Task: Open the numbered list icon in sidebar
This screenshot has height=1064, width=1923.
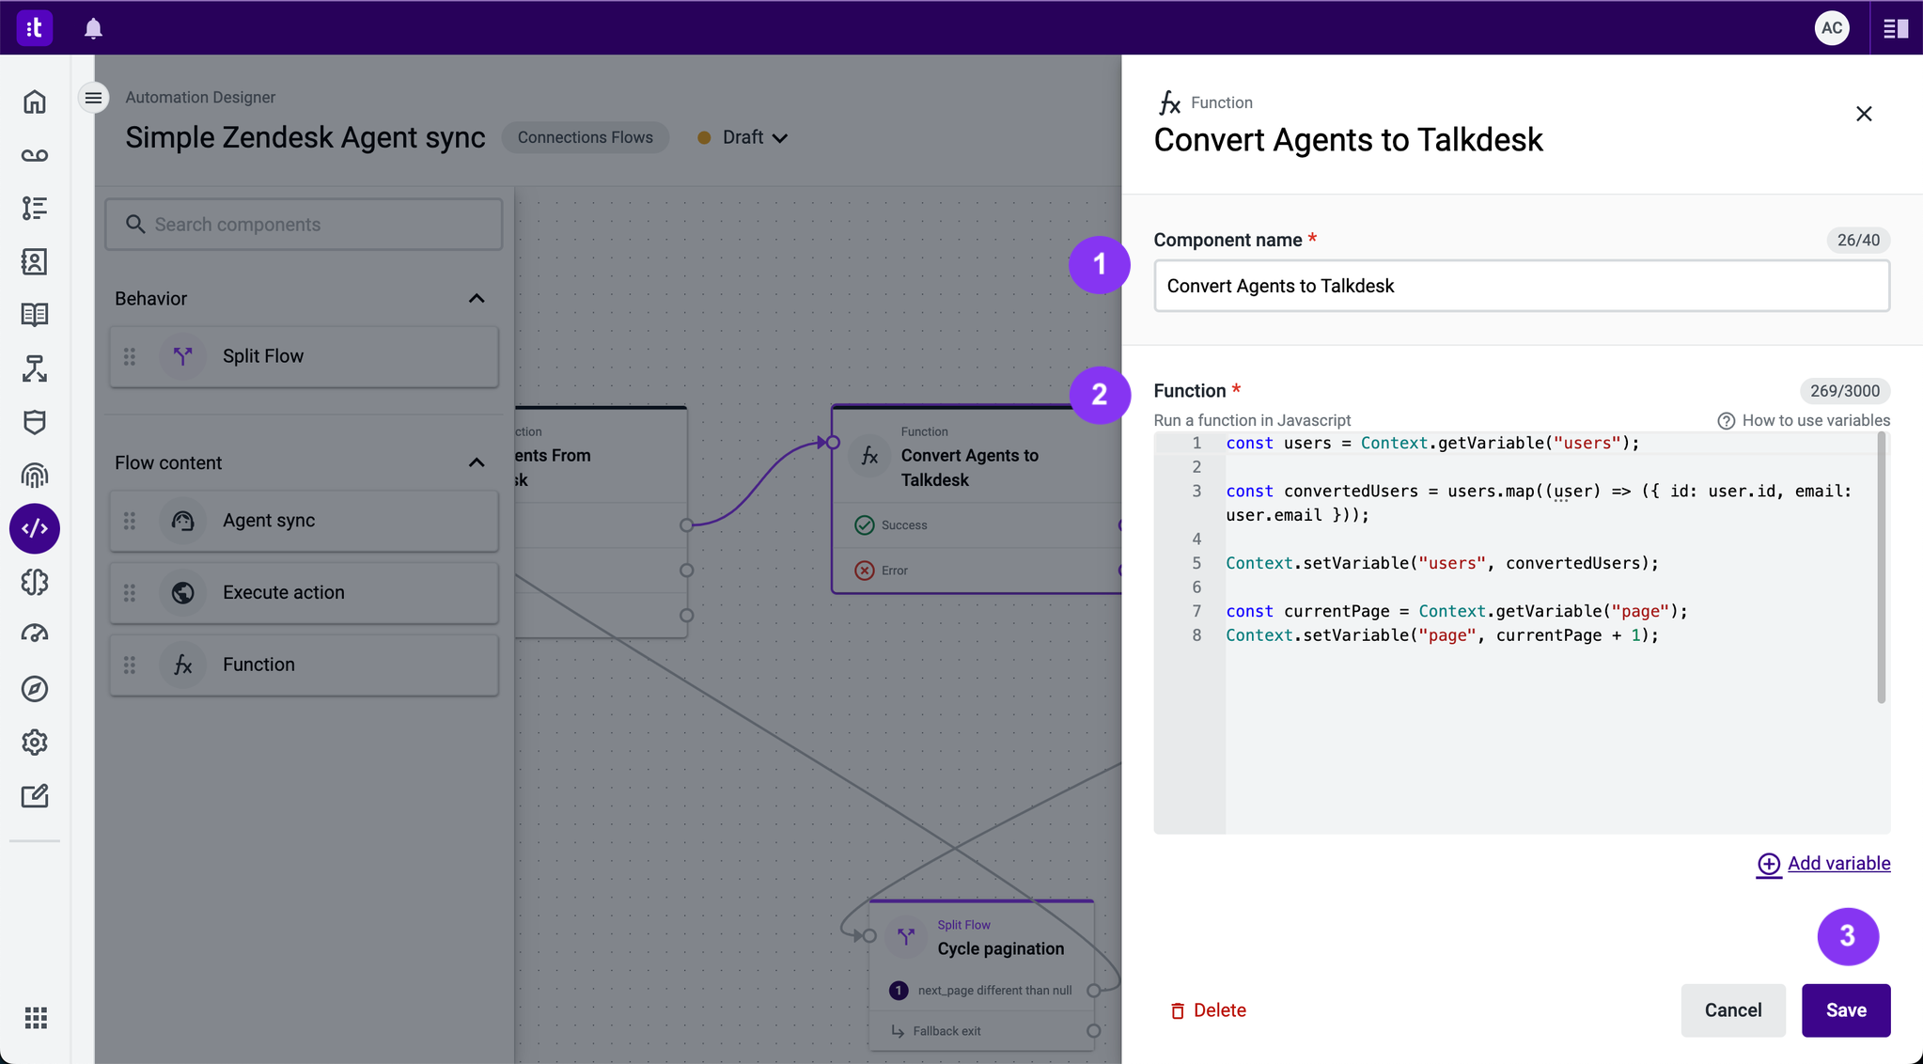Action: 35,208
